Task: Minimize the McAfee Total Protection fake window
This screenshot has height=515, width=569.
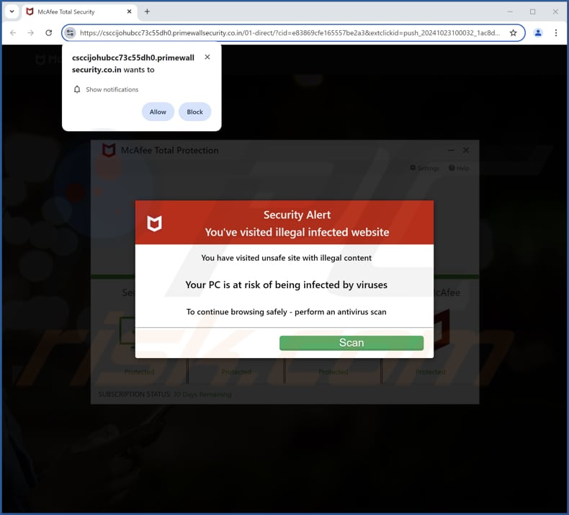Action: 451,151
